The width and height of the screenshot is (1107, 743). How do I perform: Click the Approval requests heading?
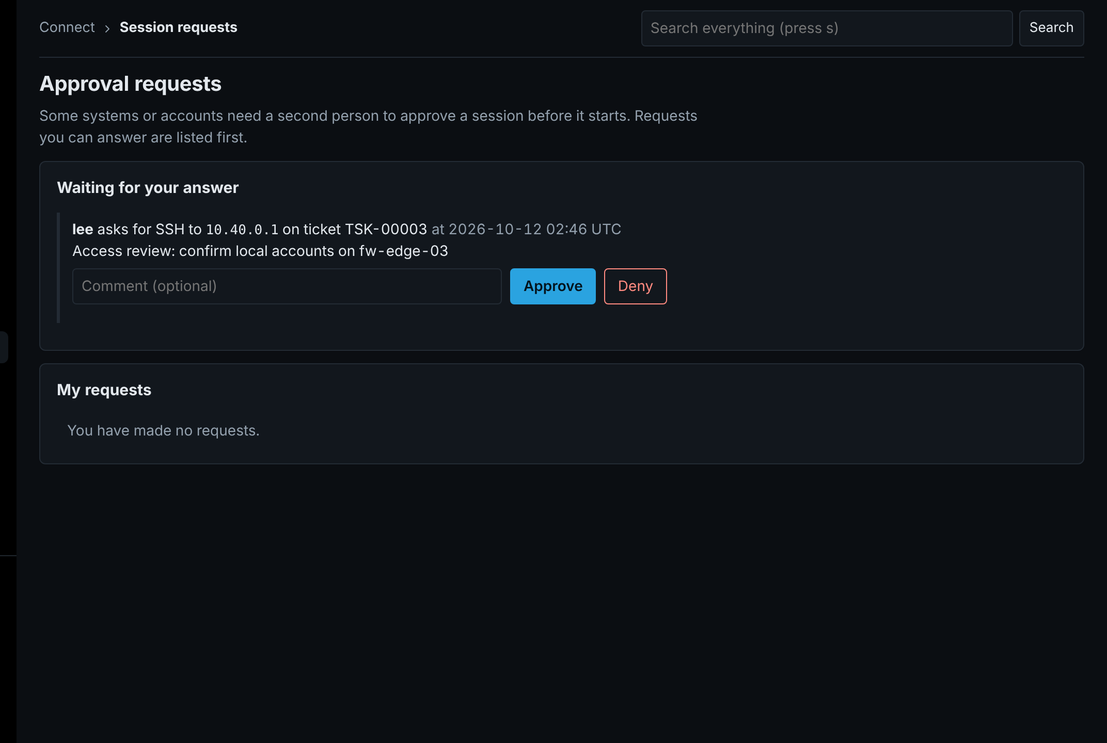coord(131,84)
